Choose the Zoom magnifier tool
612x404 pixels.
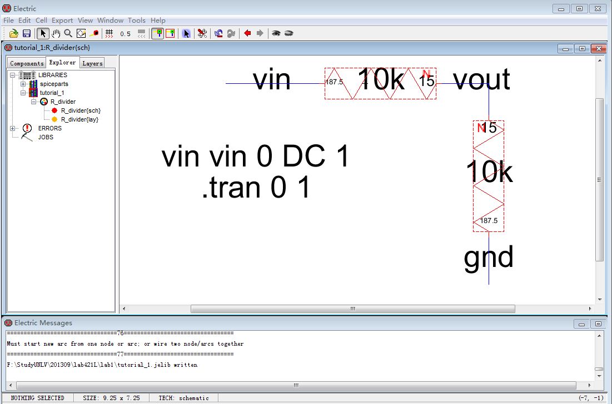[x=68, y=33]
